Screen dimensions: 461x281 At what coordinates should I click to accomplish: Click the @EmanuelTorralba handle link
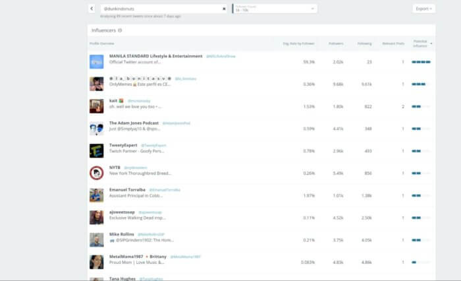click(x=165, y=190)
